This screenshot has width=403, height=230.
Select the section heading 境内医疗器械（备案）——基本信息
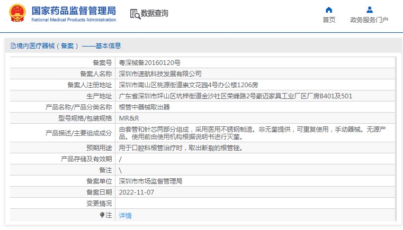tap(69, 46)
